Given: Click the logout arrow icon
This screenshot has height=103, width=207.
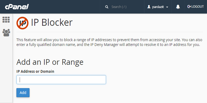Looking at the screenshot, I should [x=189, y=7].
